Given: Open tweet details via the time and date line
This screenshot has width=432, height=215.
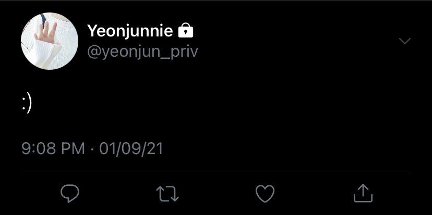Looking at the screenshot, I should click(92, 149).
